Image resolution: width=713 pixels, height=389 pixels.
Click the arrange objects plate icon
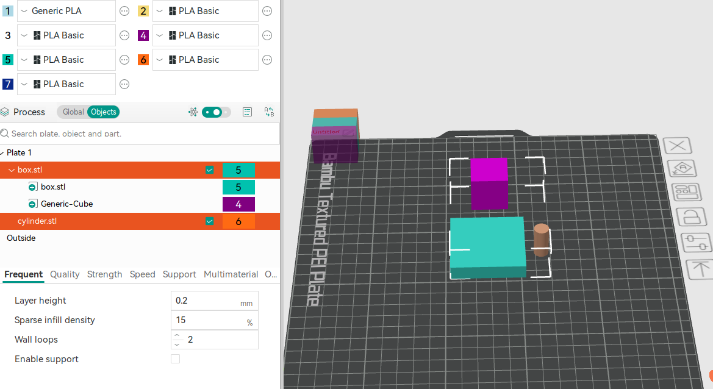(x=686, y=192)
